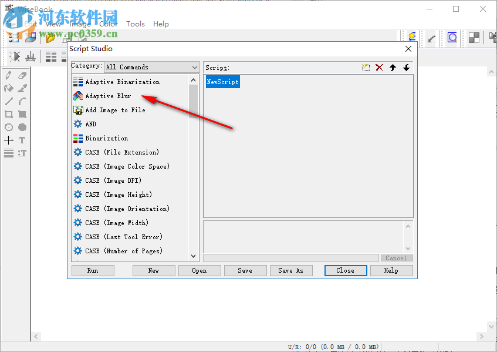
Task: Click command list scroll down arrow
Action: [x=194, y=256]
